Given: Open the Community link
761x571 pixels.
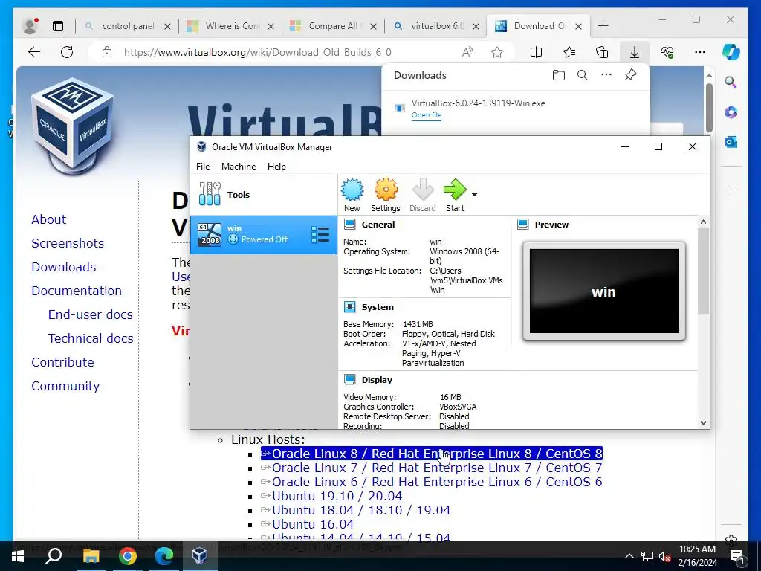Looking at the screenshot, I should pyautogui.click(x=65, y=386).
